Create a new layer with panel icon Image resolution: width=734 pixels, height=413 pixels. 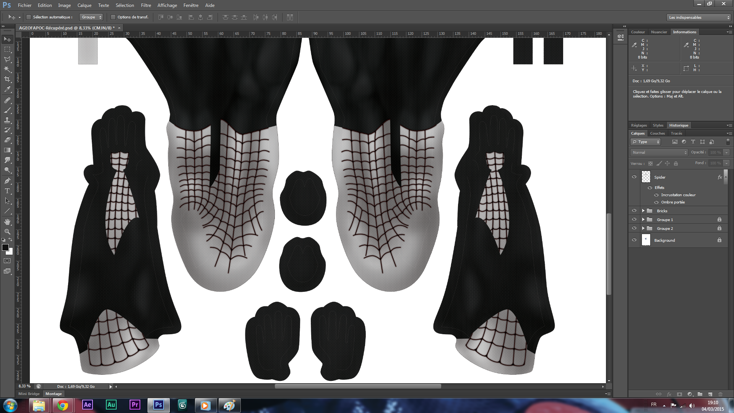pyautogui.click(x=710, y=394)
